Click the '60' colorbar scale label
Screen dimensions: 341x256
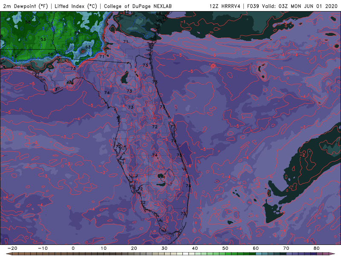256,248
